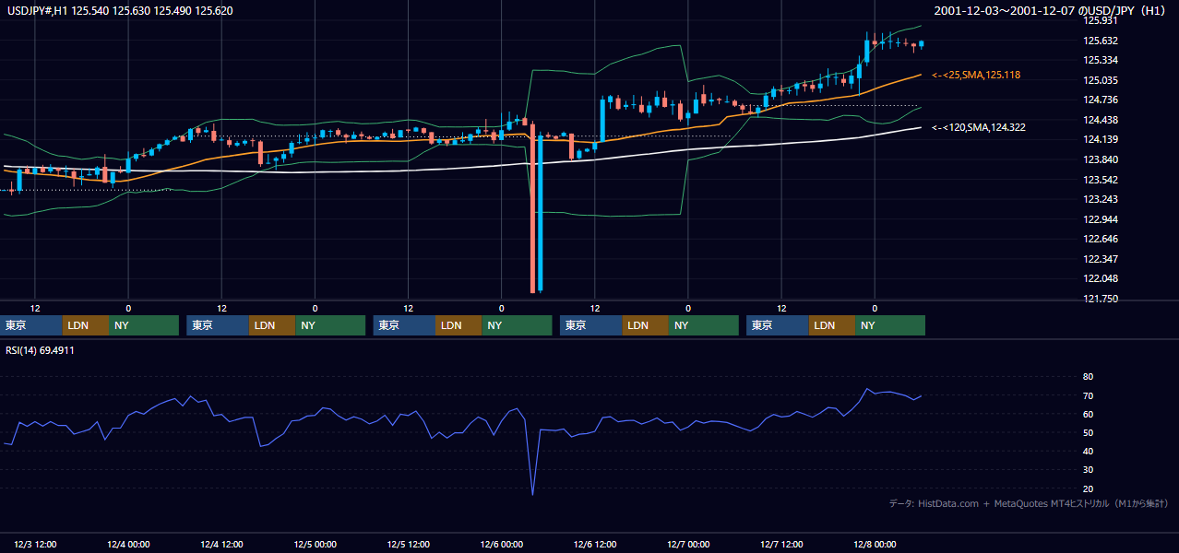The image size is (1179, 553).
Task: Click the price axis value 122.646
Action: (x=1102, y=239)
